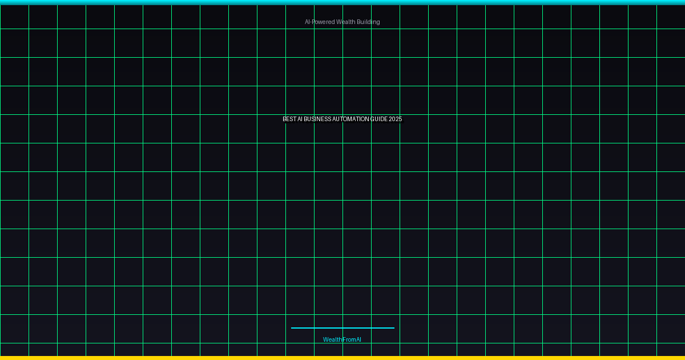Select the year "2025" in the headline
685x360 pixels.
pyautogui.click(x=396, y=119)
